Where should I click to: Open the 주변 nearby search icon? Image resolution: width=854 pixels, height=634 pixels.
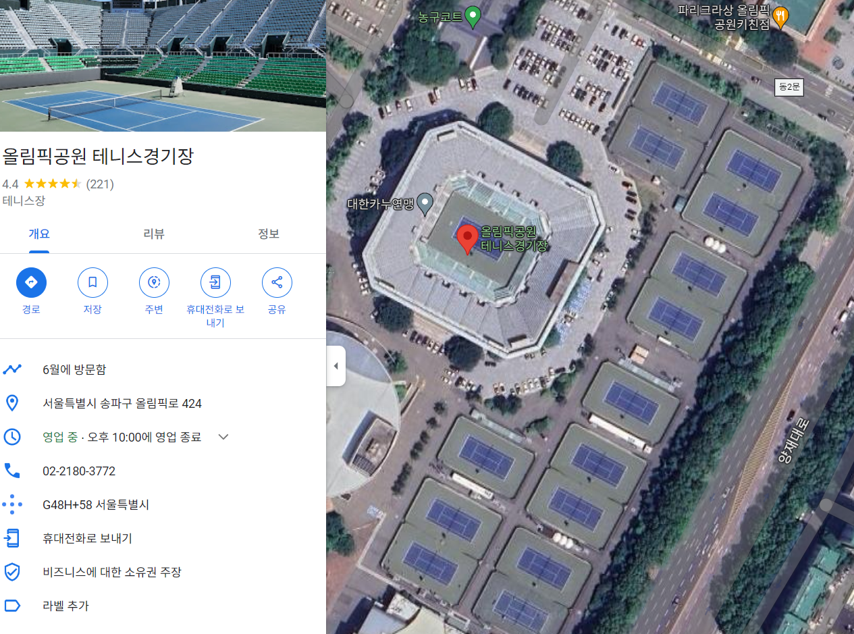coord(154,282)
